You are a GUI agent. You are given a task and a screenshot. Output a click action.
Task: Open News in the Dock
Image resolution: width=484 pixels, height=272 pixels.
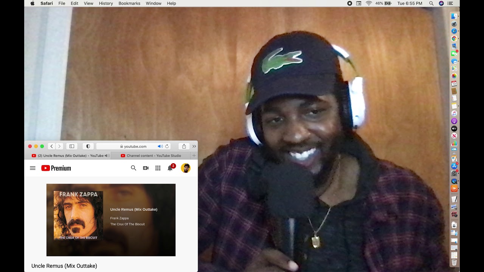tap(454, 136)
